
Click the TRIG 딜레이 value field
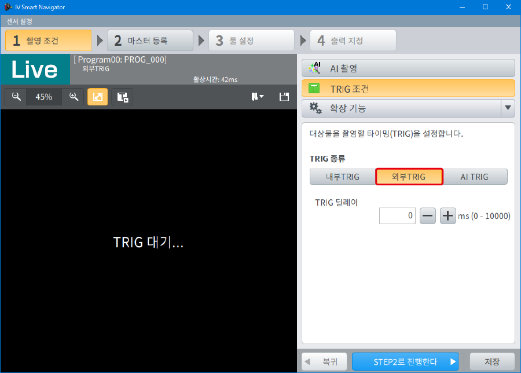coord(397,216)
